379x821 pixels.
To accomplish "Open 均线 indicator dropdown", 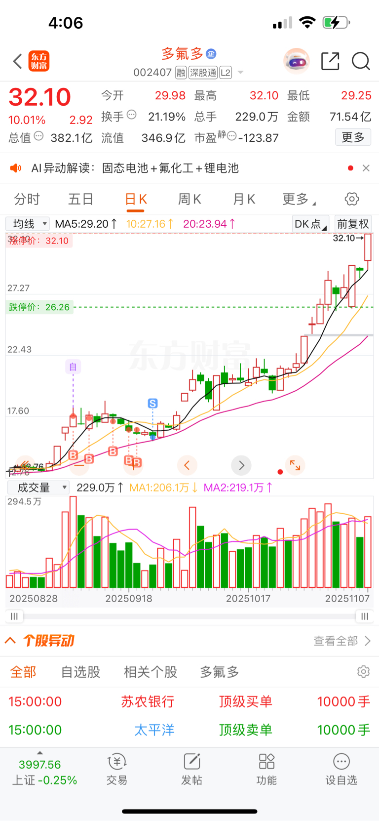I will (x=28, y=224).
